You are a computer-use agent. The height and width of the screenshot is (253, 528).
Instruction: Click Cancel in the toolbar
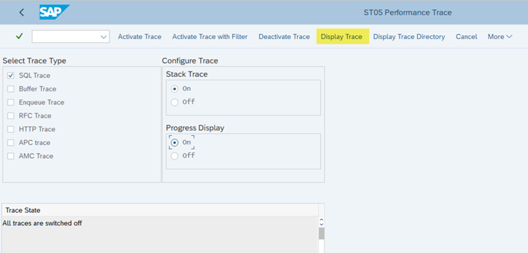click(x=466, y=36)
